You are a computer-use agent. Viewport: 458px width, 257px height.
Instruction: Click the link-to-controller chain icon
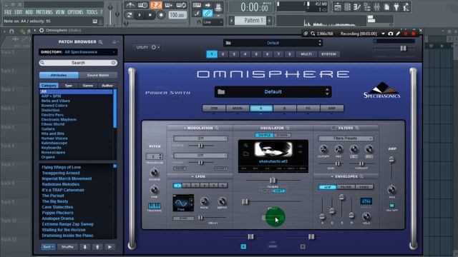click(x=208, y=14)
